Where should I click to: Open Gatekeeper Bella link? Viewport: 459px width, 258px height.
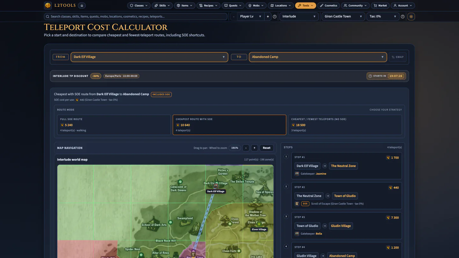(x=319, y=234)
